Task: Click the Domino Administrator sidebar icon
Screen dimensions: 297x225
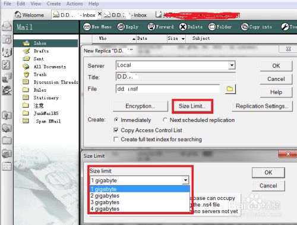Action: pos(7,90)
